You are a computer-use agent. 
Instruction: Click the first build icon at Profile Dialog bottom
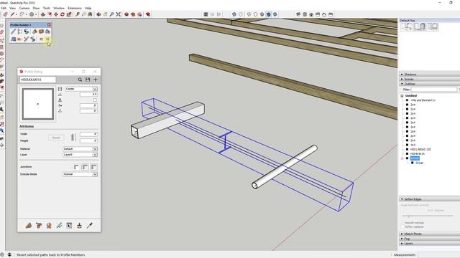coord(29,225)
